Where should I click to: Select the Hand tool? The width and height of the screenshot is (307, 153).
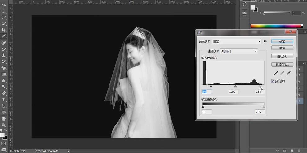pyautogui.click(x=4, y=119)
